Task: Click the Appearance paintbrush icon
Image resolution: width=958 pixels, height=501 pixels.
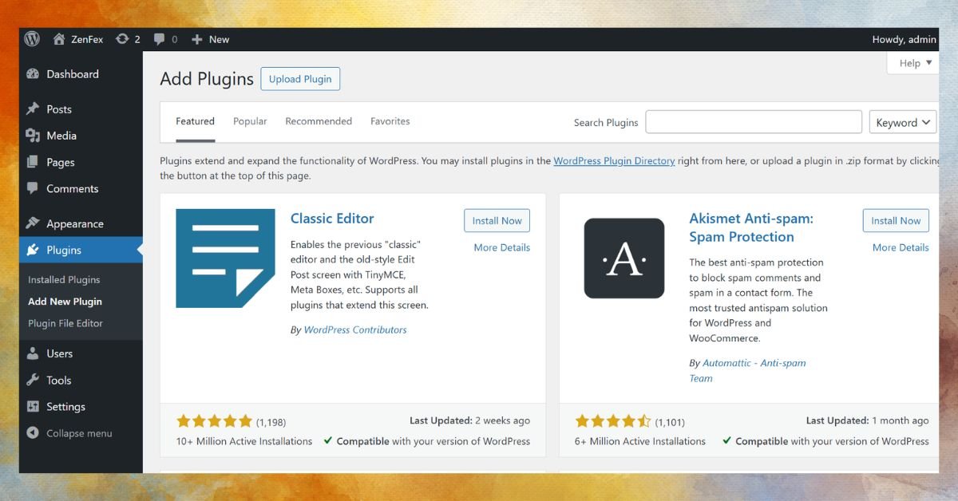Action: click(33, 223)
